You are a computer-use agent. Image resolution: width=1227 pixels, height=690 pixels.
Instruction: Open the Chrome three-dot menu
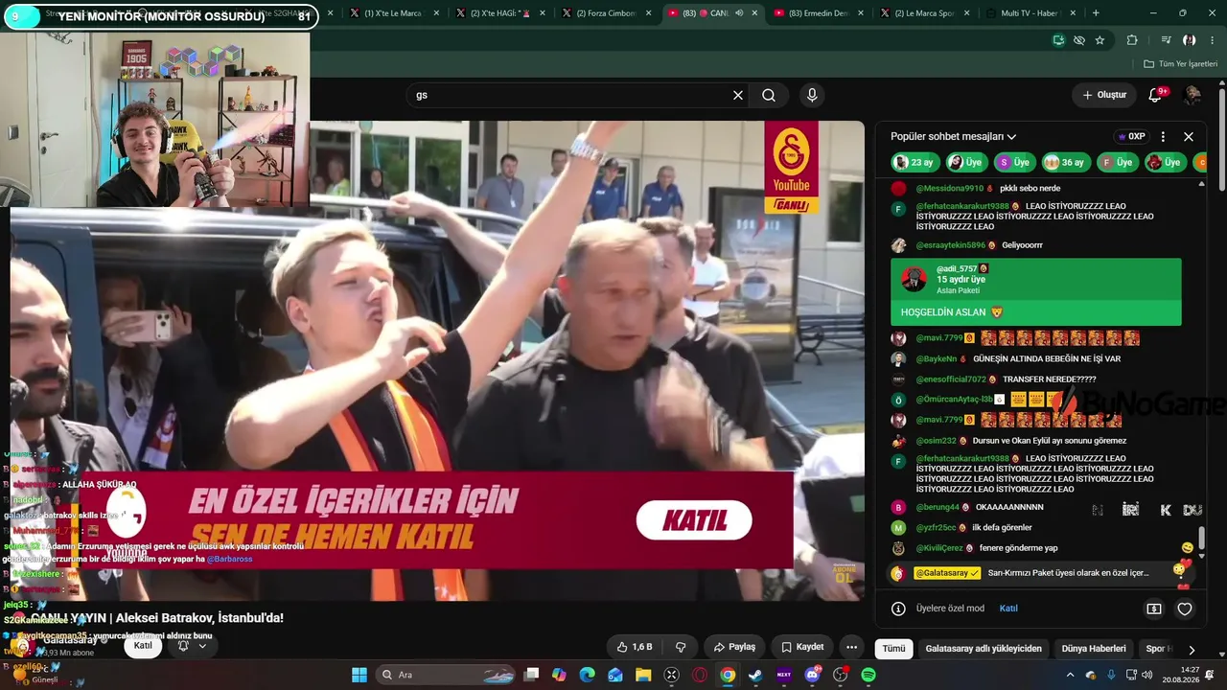(x=1213, y=40)
